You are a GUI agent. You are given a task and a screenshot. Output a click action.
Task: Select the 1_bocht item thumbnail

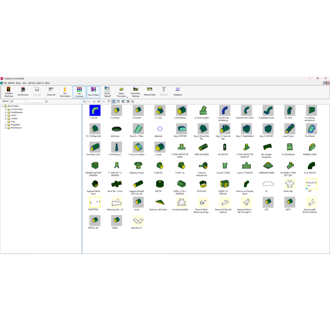click(x=95, y=111)
